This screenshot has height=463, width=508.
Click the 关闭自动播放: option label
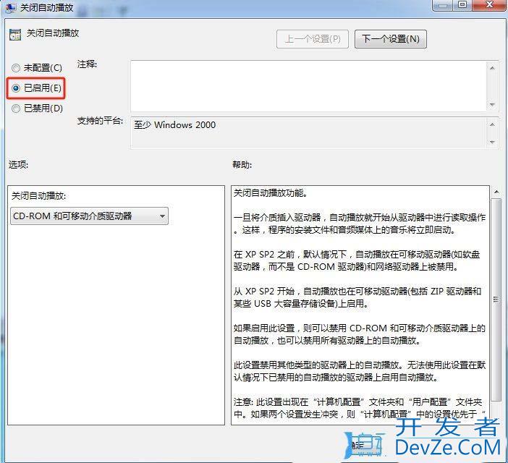coord(38,196)
